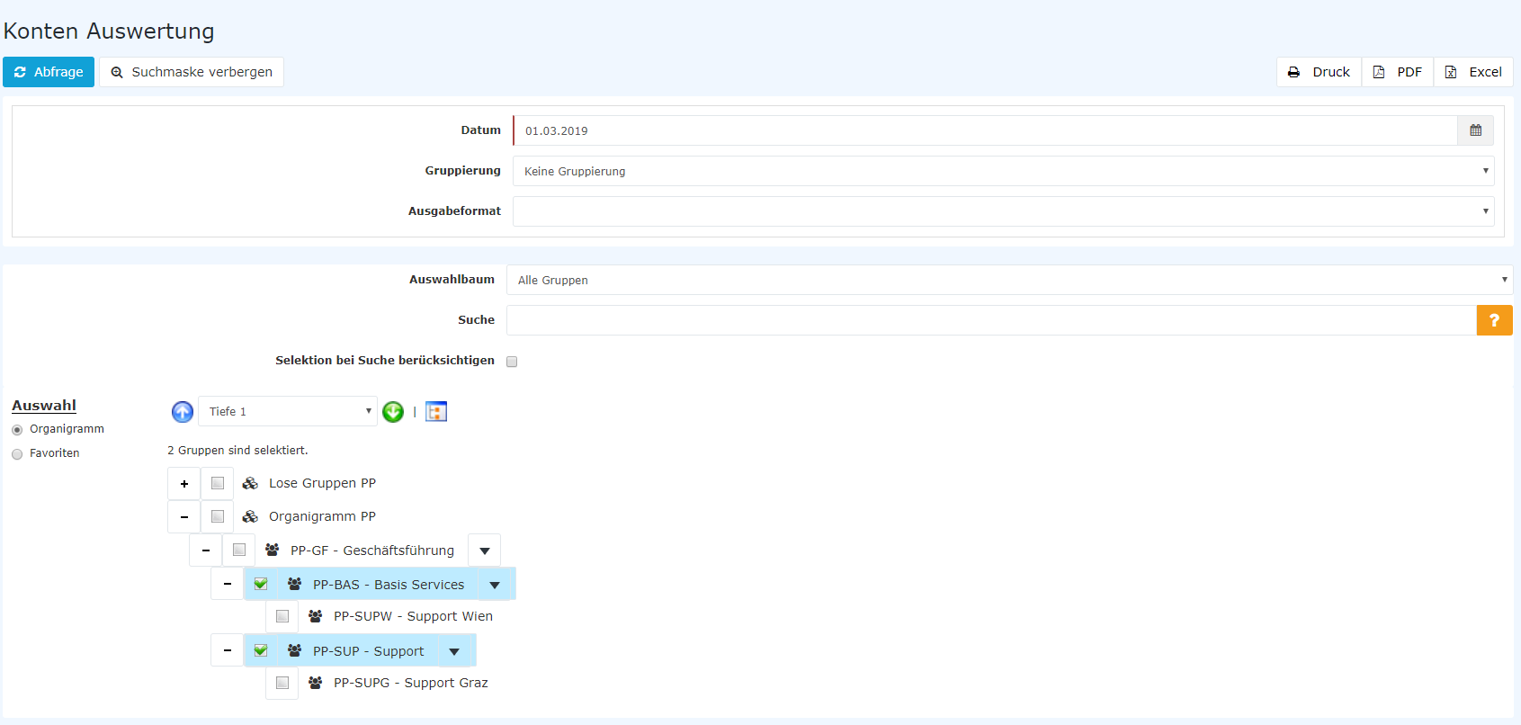
Task: Open the PP-BAS Basis Services arrow menu
Action: pyautogui.click(x=495, y=585)
